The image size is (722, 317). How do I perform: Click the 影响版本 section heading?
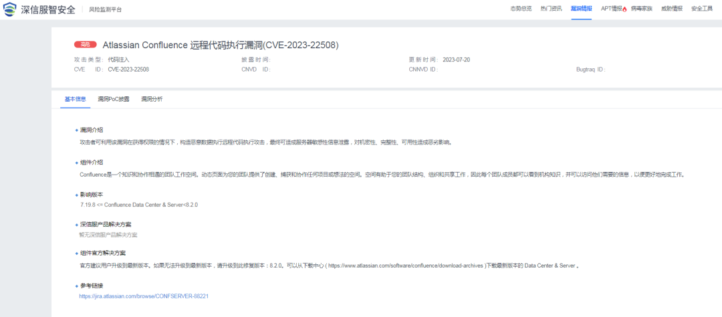tap(91, 195)
